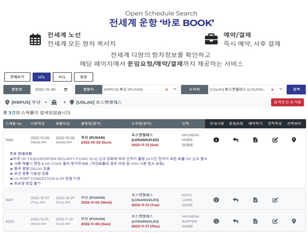
Task: Expand the departure port 부산 dropdown
Action: (174, 90)
